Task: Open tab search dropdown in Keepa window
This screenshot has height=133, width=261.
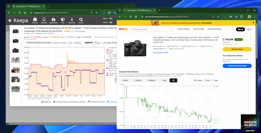Action: 8,6
